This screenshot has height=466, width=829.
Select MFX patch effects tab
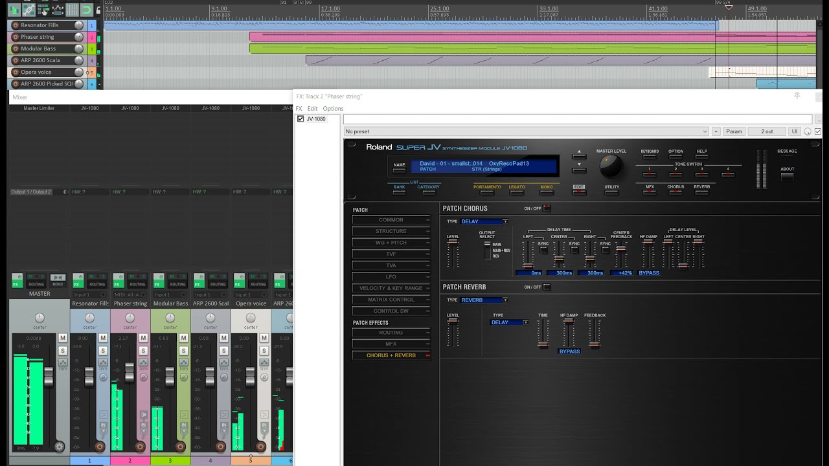click(391, 344)
